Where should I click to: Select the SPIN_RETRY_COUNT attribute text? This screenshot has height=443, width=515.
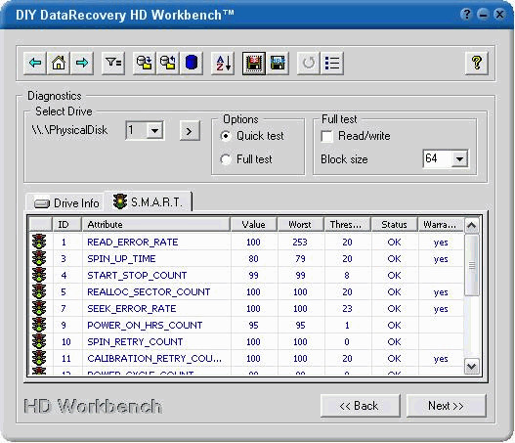135,342
